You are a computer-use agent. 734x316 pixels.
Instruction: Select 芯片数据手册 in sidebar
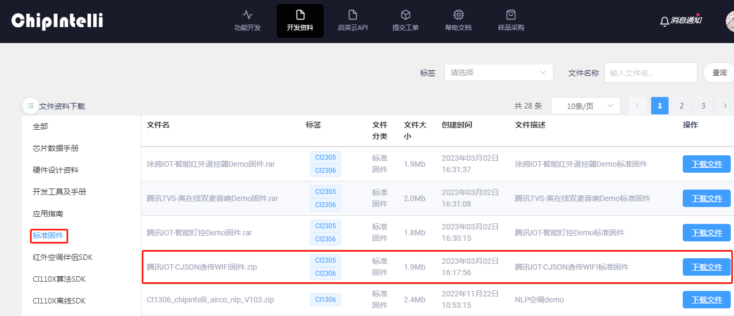click(x=55, y=148)
